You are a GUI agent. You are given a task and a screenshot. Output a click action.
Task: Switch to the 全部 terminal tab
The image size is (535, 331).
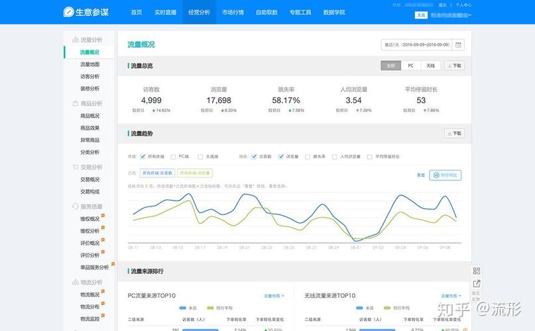point(390,66)
